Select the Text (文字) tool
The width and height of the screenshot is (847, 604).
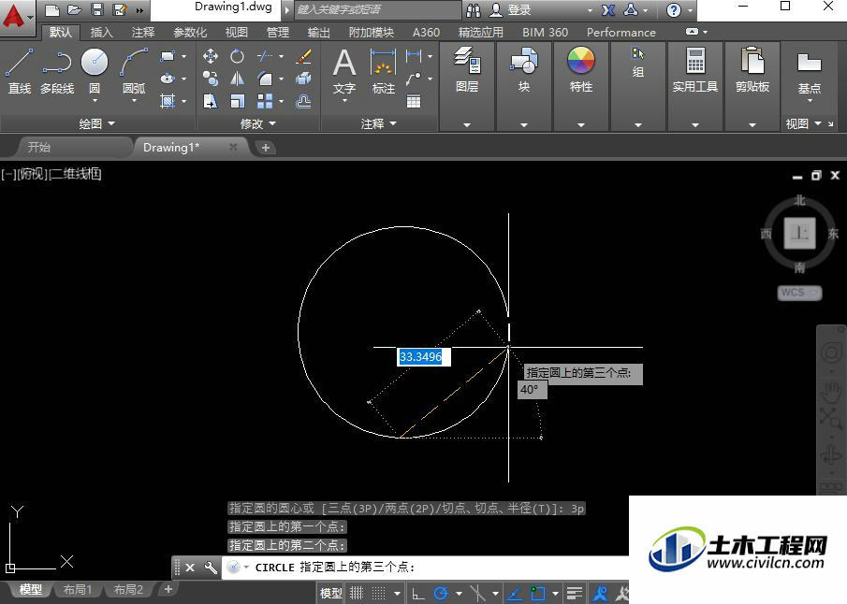(344, 71)
